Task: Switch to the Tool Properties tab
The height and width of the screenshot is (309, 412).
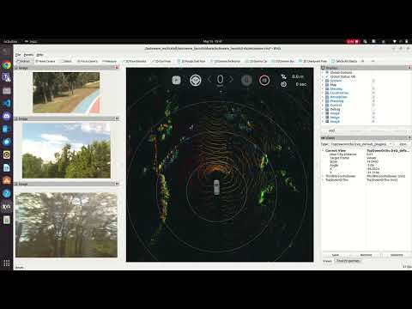Action: [348, 261]
